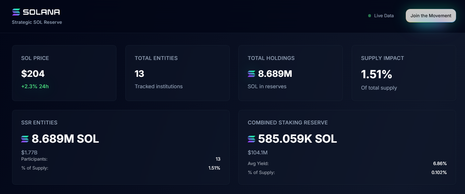Select the 0.102% supply value
The height and width of the screenshot is (194, 465).
click(x=439, y=172)
